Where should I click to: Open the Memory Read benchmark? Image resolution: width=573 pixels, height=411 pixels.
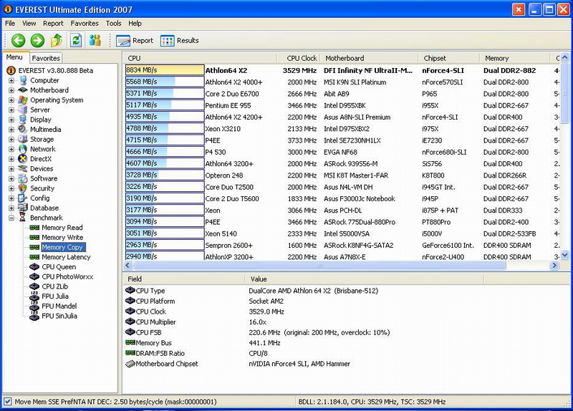tap(62, 228)
